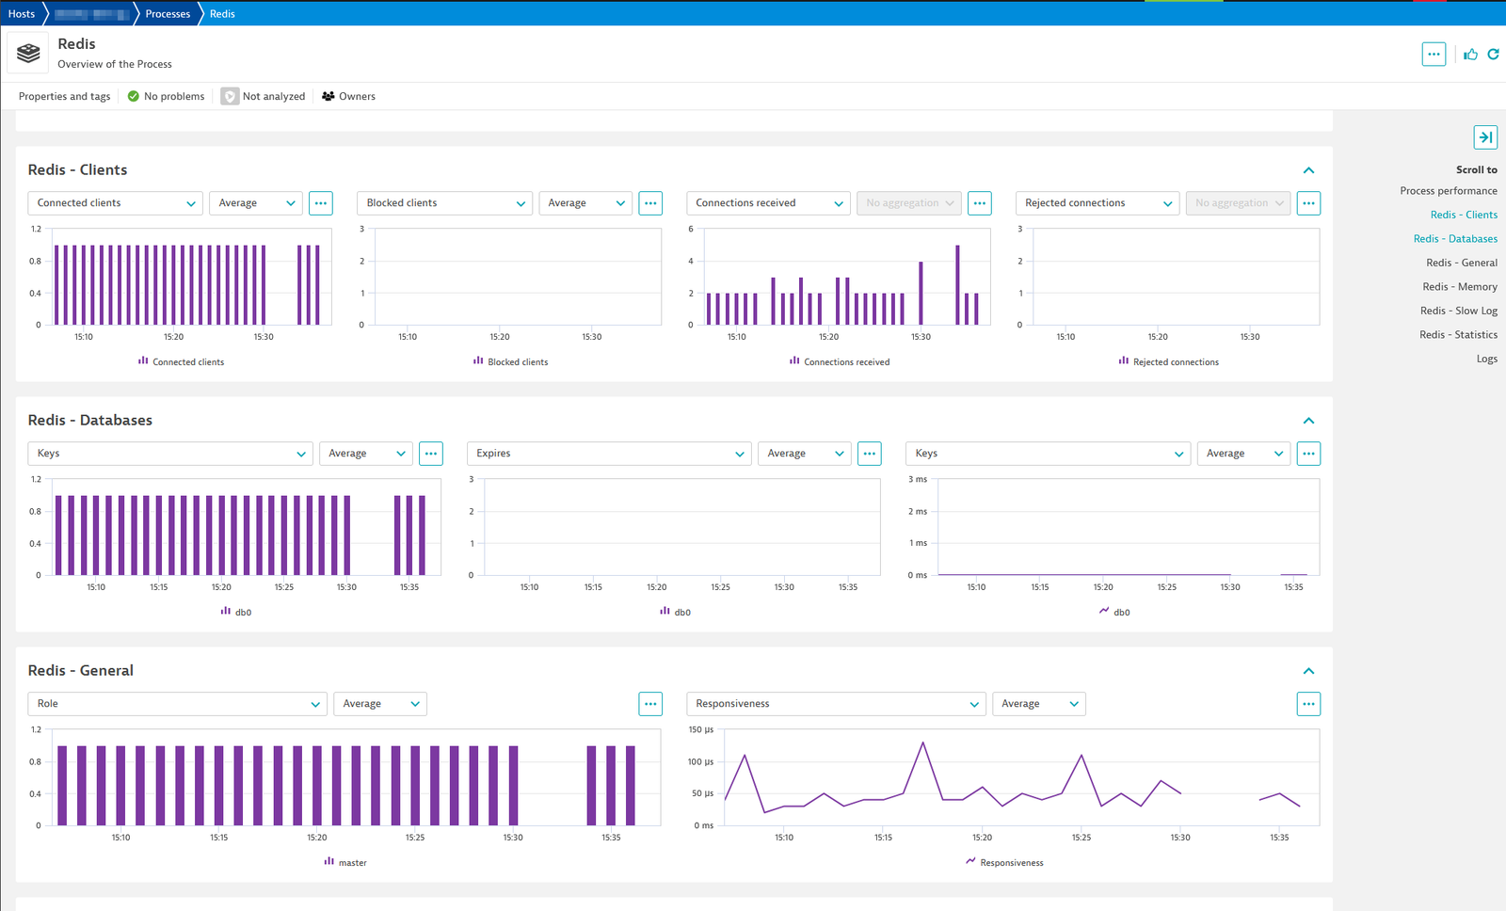Open the Rejected connections metric dropdown
This screenshot has width=1506, height=911.
(x=1097, y=203)
